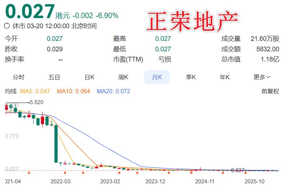The image size is (297, 188).
Task: Click the 昨收 value 0.029
Action: [x=55, y=49]
